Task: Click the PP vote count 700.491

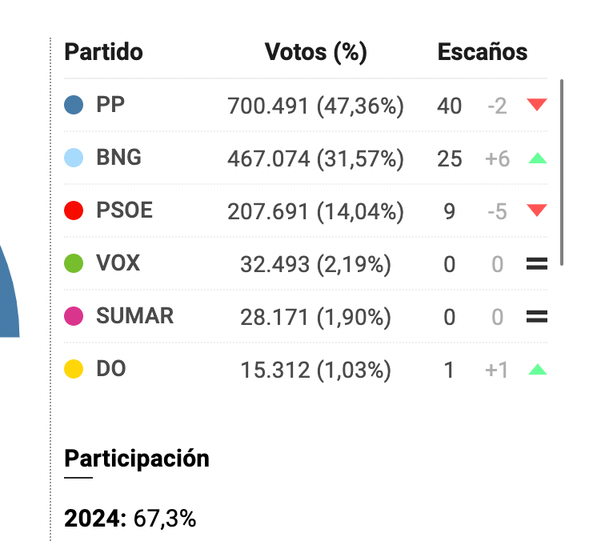Action: click(x=268, y=106)
